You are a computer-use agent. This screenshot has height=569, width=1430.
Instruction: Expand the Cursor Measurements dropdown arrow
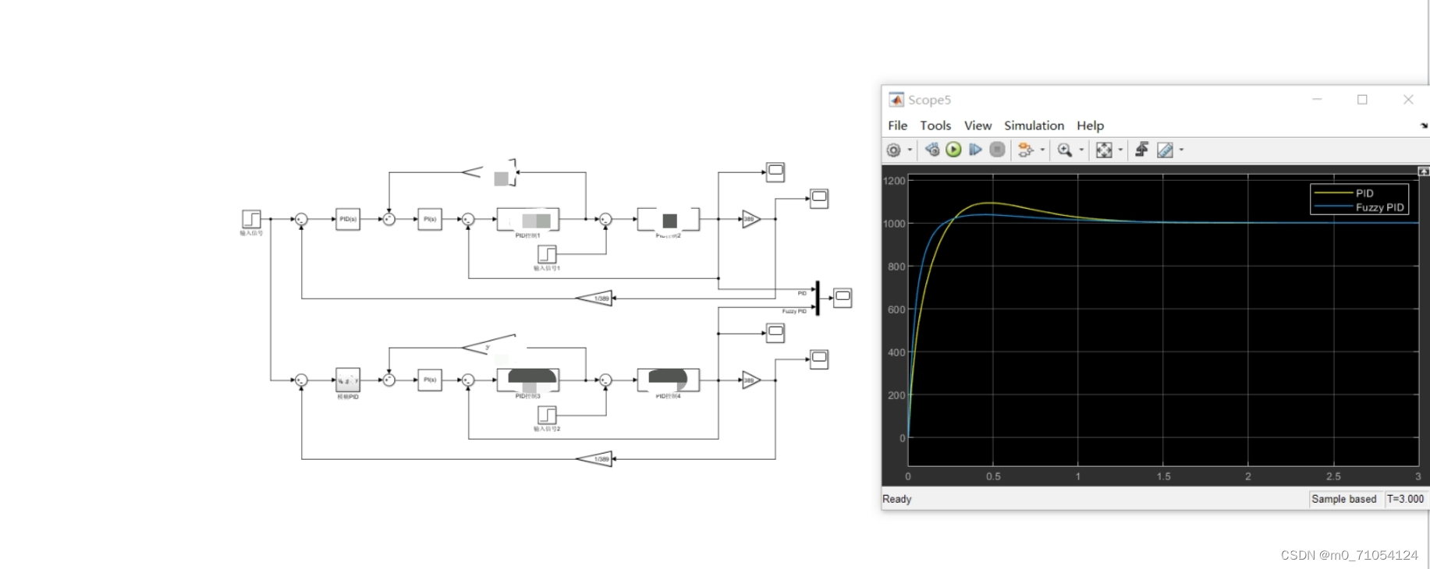1181,150
